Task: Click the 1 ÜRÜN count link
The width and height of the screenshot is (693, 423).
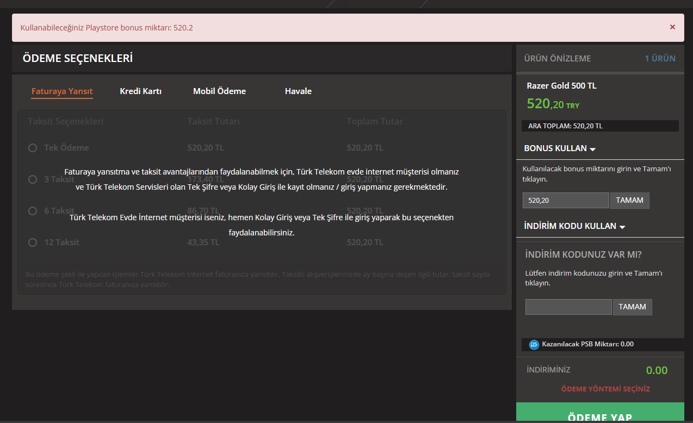Action: tap(660, 58)
